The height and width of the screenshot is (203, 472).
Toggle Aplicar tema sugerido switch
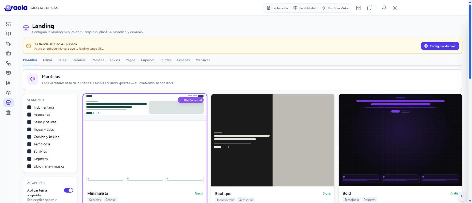point(69,190)
